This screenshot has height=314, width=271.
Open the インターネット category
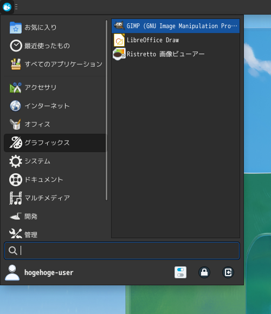tap(55, 106)
